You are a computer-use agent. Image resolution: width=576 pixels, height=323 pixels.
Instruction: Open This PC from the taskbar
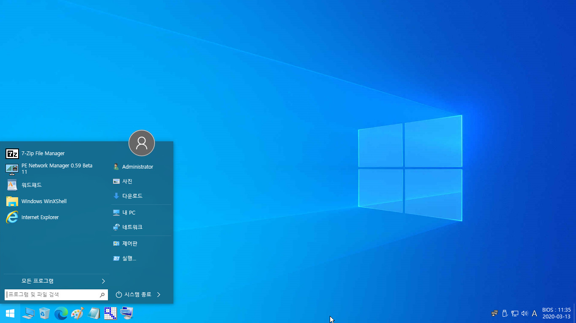[x=28, y=313]
